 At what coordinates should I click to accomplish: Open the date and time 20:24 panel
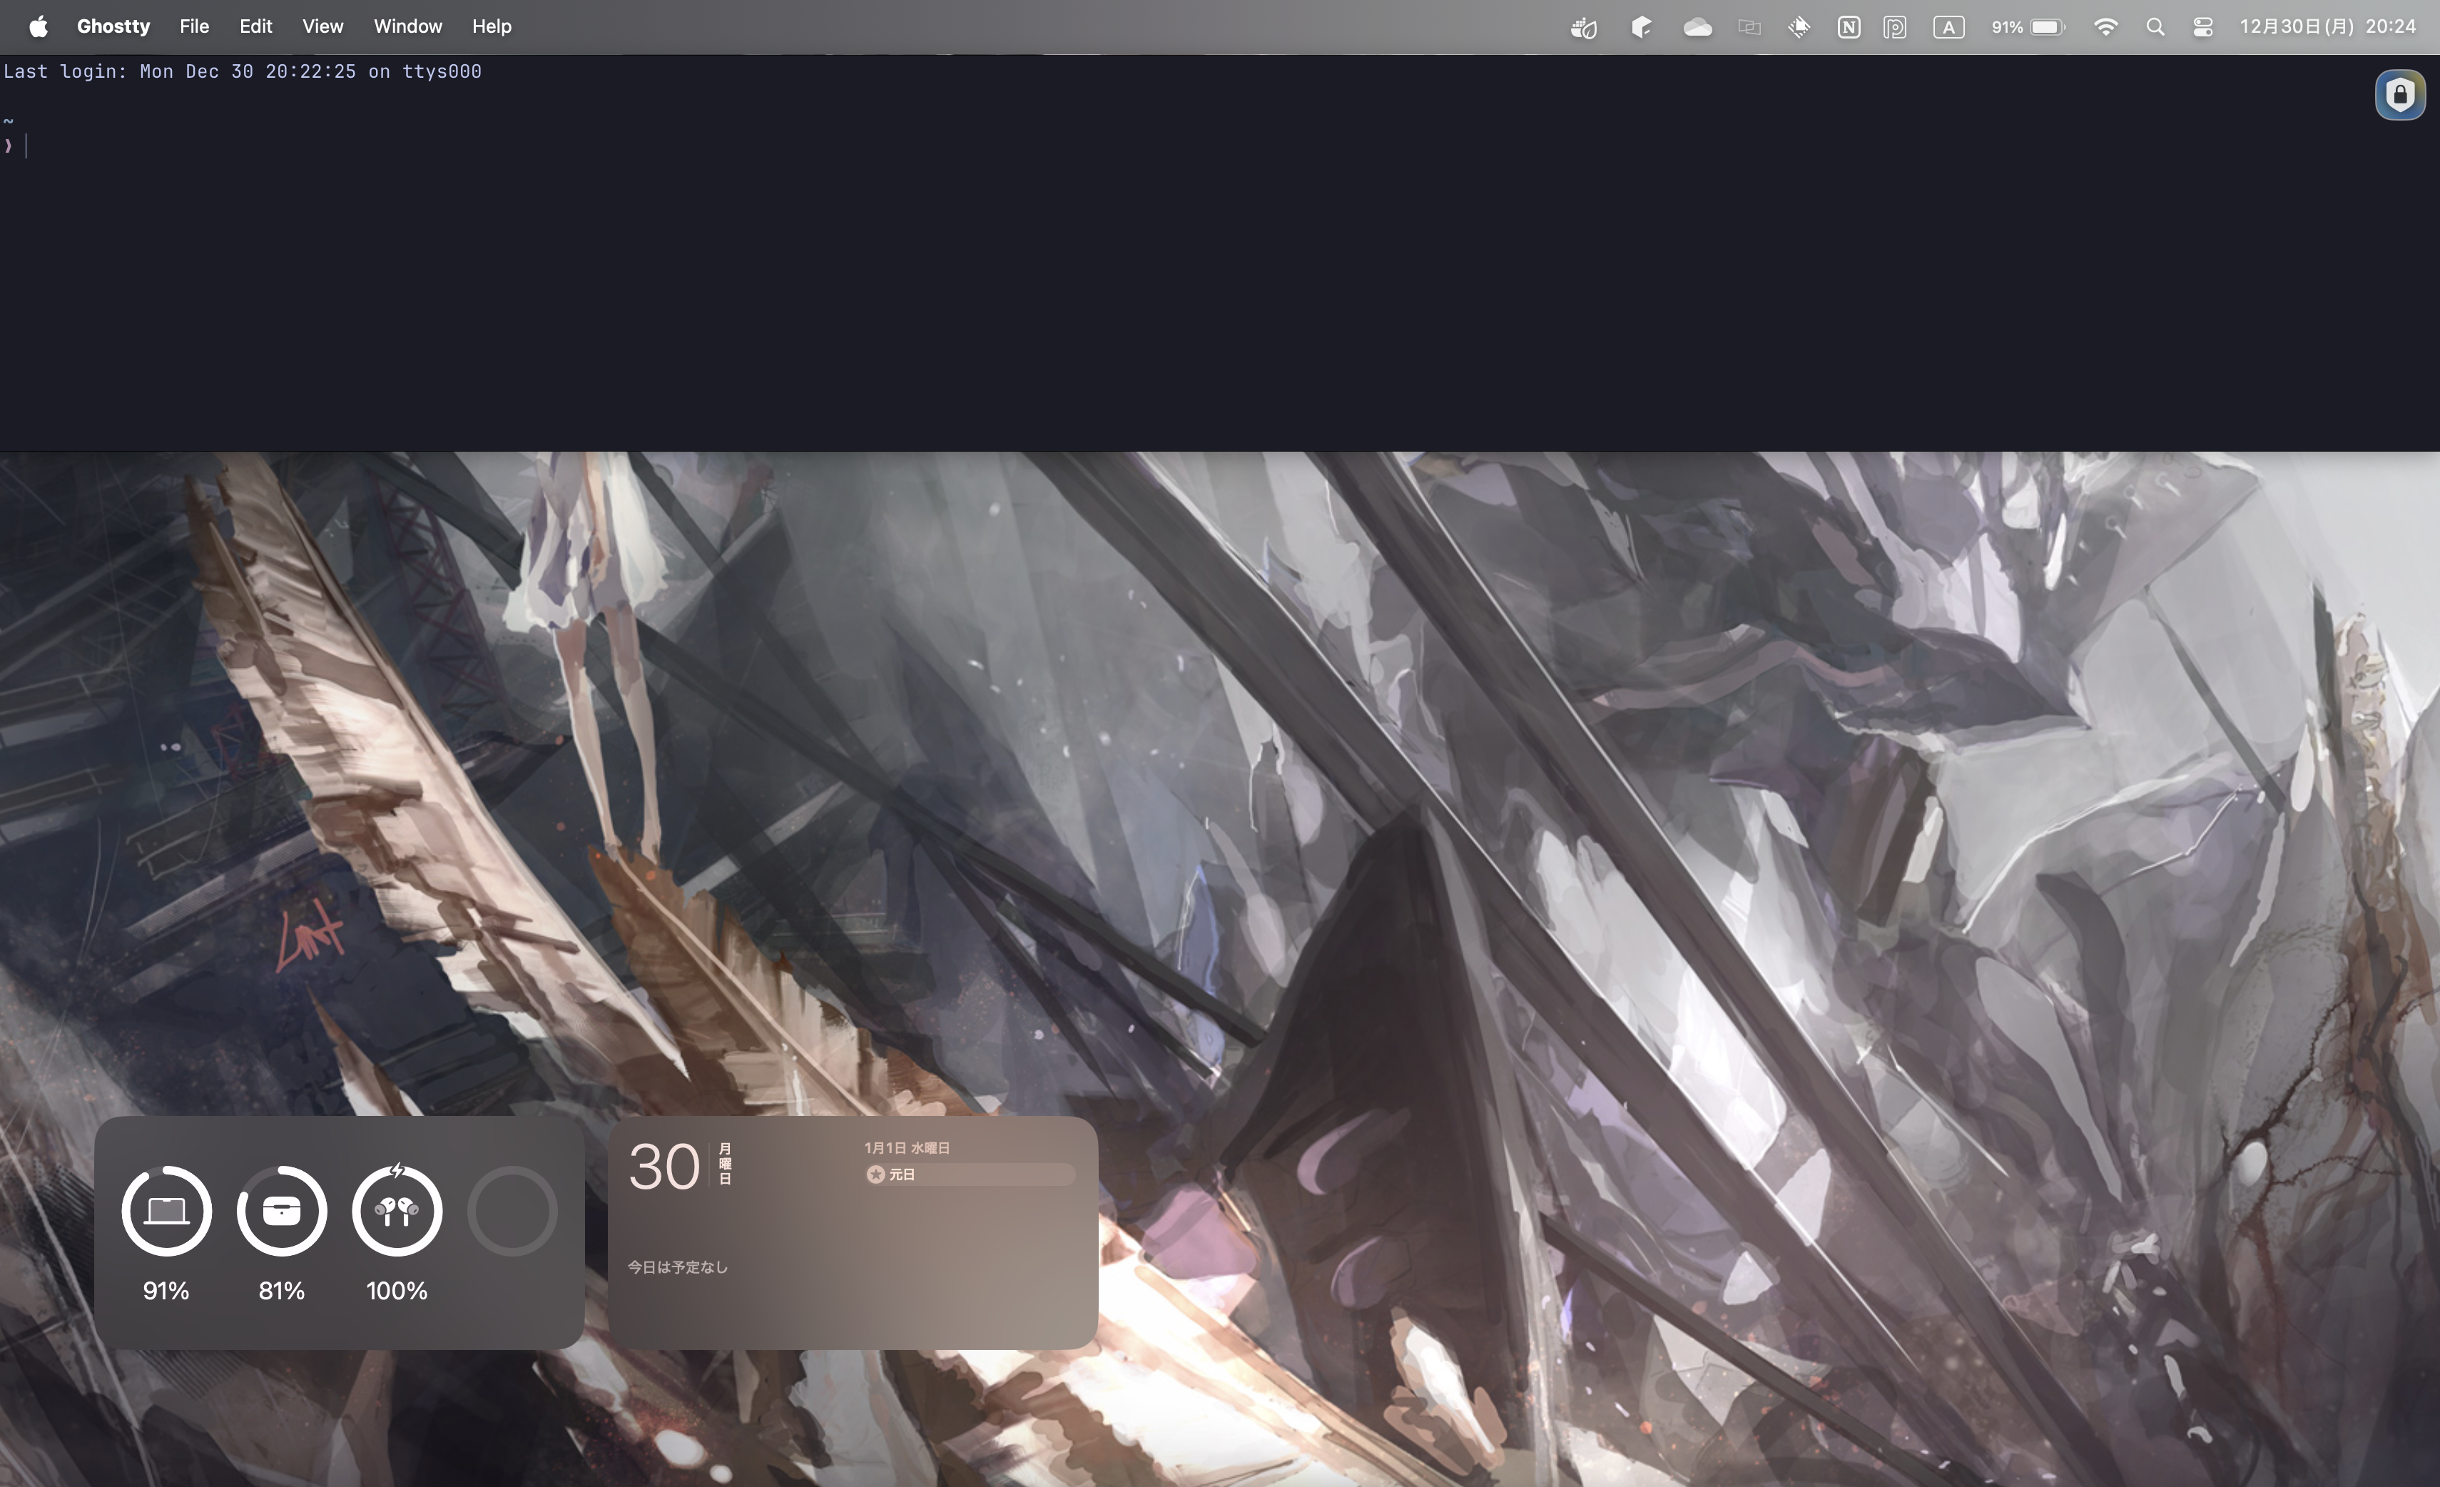2327,26
